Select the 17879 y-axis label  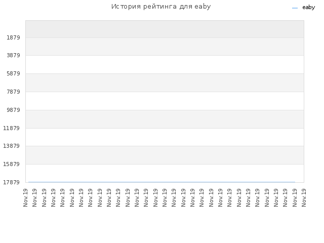[x=11, y=182]
